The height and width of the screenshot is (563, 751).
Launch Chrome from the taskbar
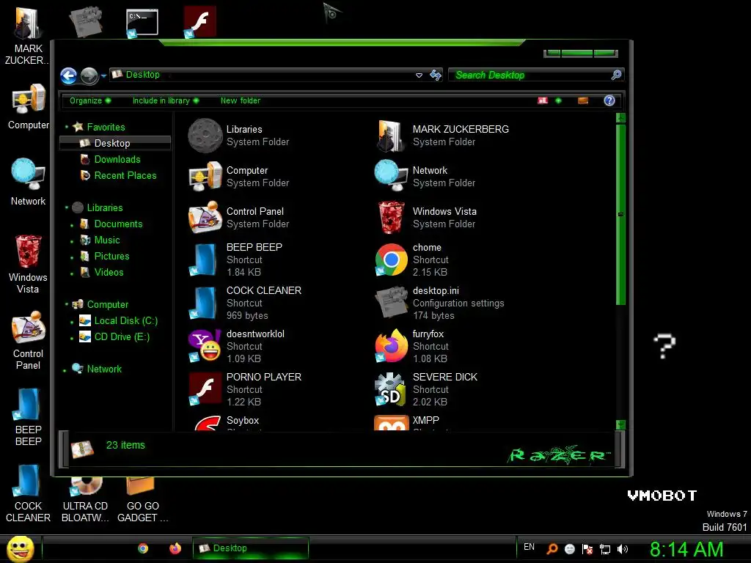[143, 548]
